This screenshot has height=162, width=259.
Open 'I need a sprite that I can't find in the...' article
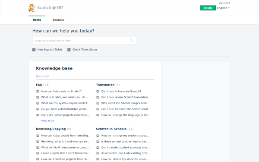66,153
